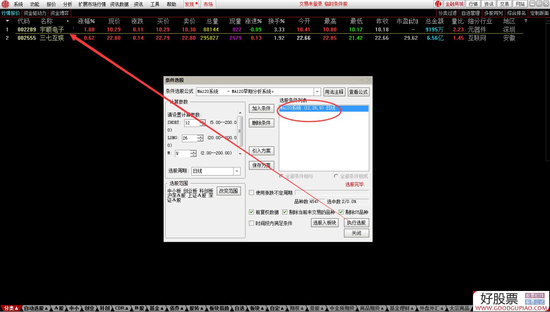Expand the 条件选股公式 dropdown
550x312 pixels.
[317, 92]
